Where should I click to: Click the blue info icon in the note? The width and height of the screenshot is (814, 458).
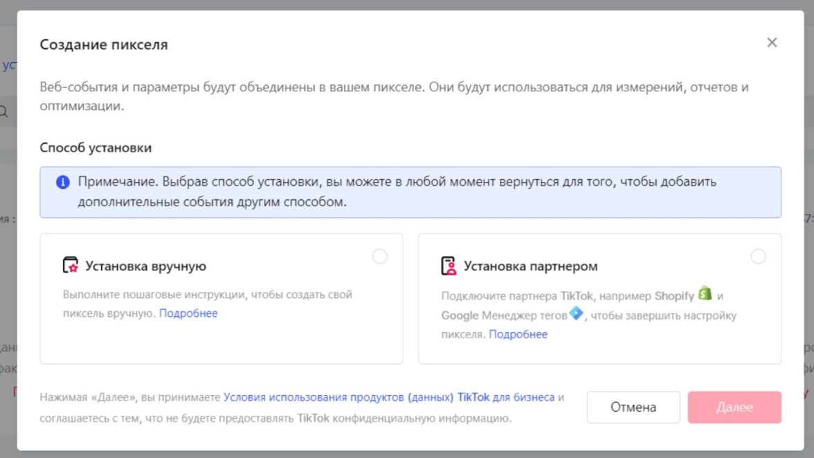(63, 183)
